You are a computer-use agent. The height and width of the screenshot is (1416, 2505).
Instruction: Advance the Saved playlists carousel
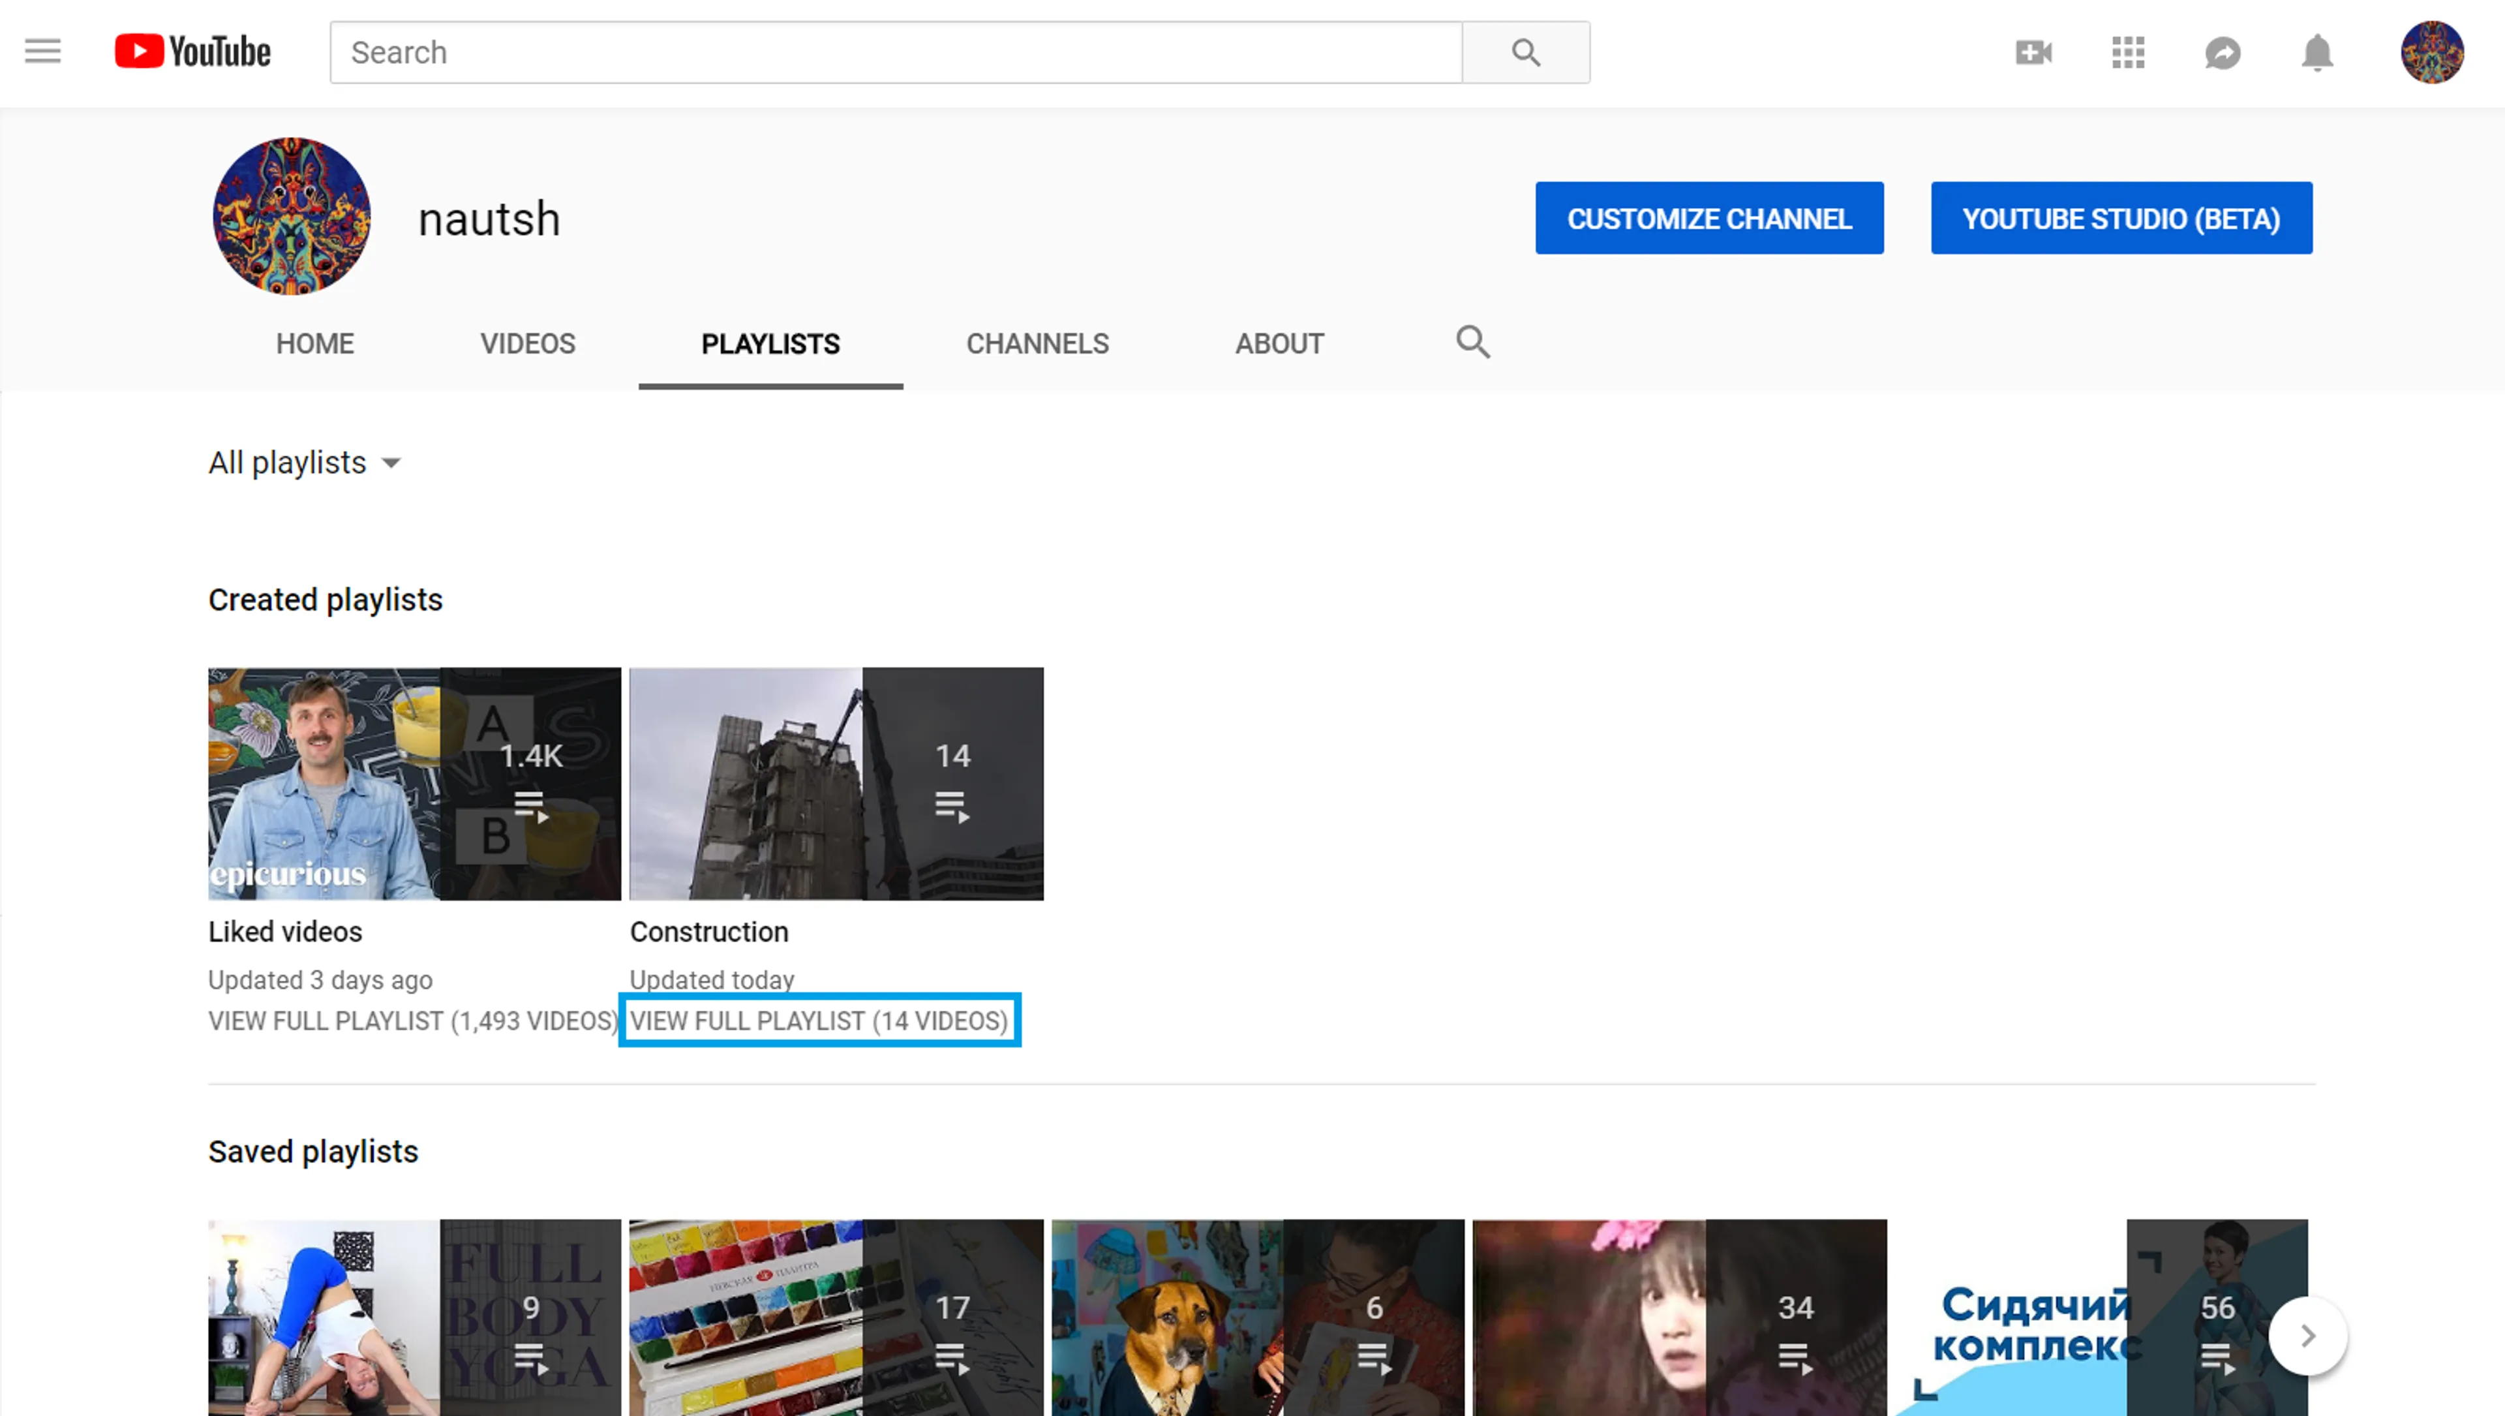2307,1335
